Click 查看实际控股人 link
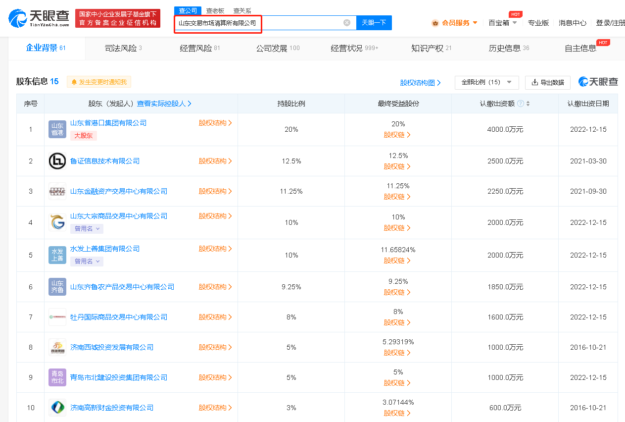Screen dimensions: 625x422 click(x=164, y=104)
